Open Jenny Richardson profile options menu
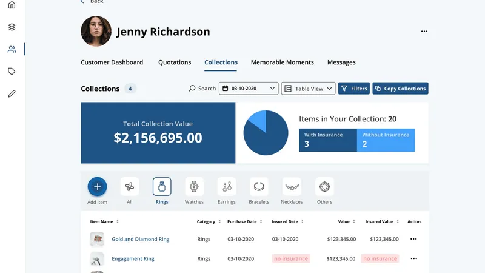The width and height of the screenshot is (485, 273). pos(424,32)
